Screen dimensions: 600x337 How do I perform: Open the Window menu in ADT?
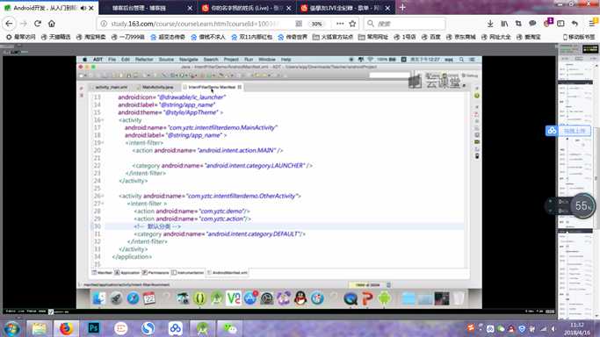pyautogui.click(x=267, y=60)
